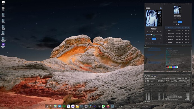The image size is (194, 109).
Task: Share the current track
Action: pos(160,32)
